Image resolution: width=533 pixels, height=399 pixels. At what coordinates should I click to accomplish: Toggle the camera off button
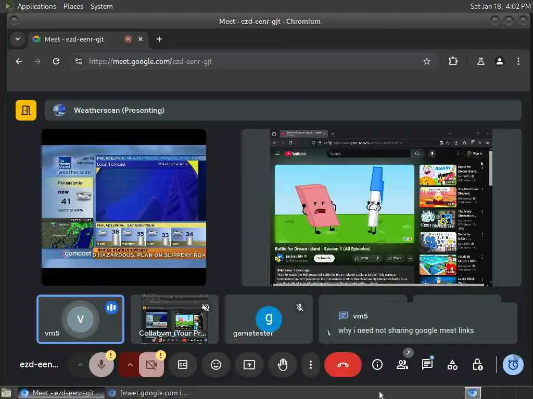(151, 365)
